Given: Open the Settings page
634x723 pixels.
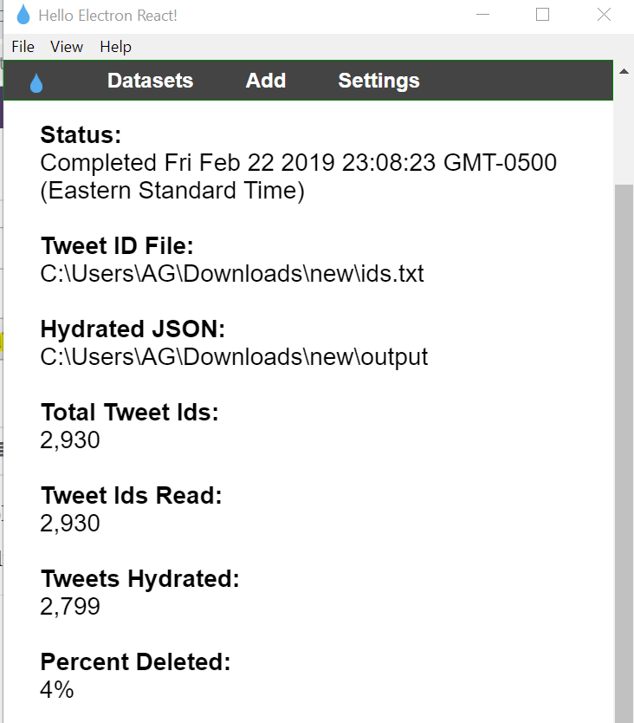Looking at the screenshot, I should (378, 81).
